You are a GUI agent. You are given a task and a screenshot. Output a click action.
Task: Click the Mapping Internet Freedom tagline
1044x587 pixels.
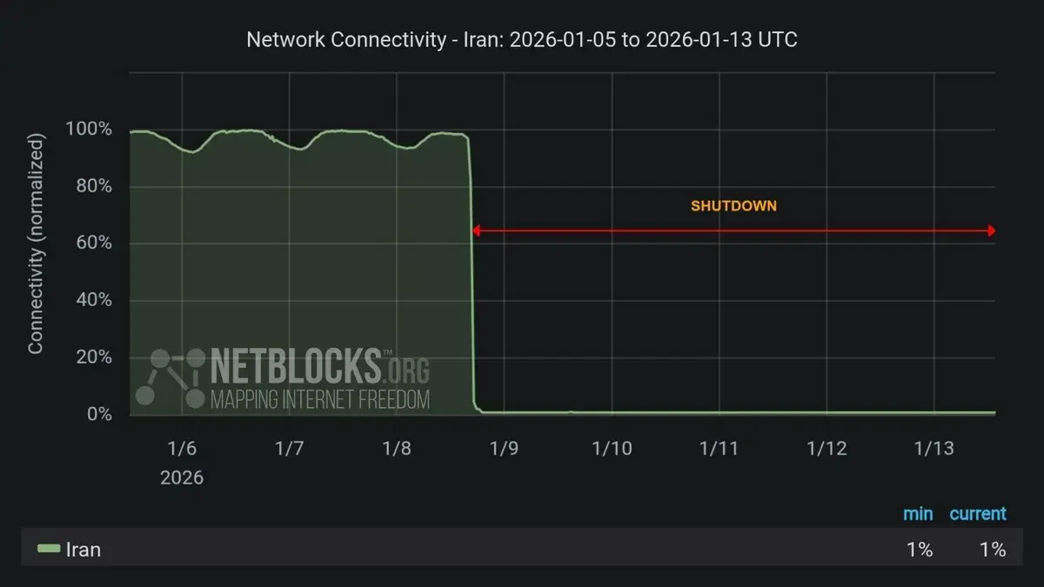coord(320,400)
